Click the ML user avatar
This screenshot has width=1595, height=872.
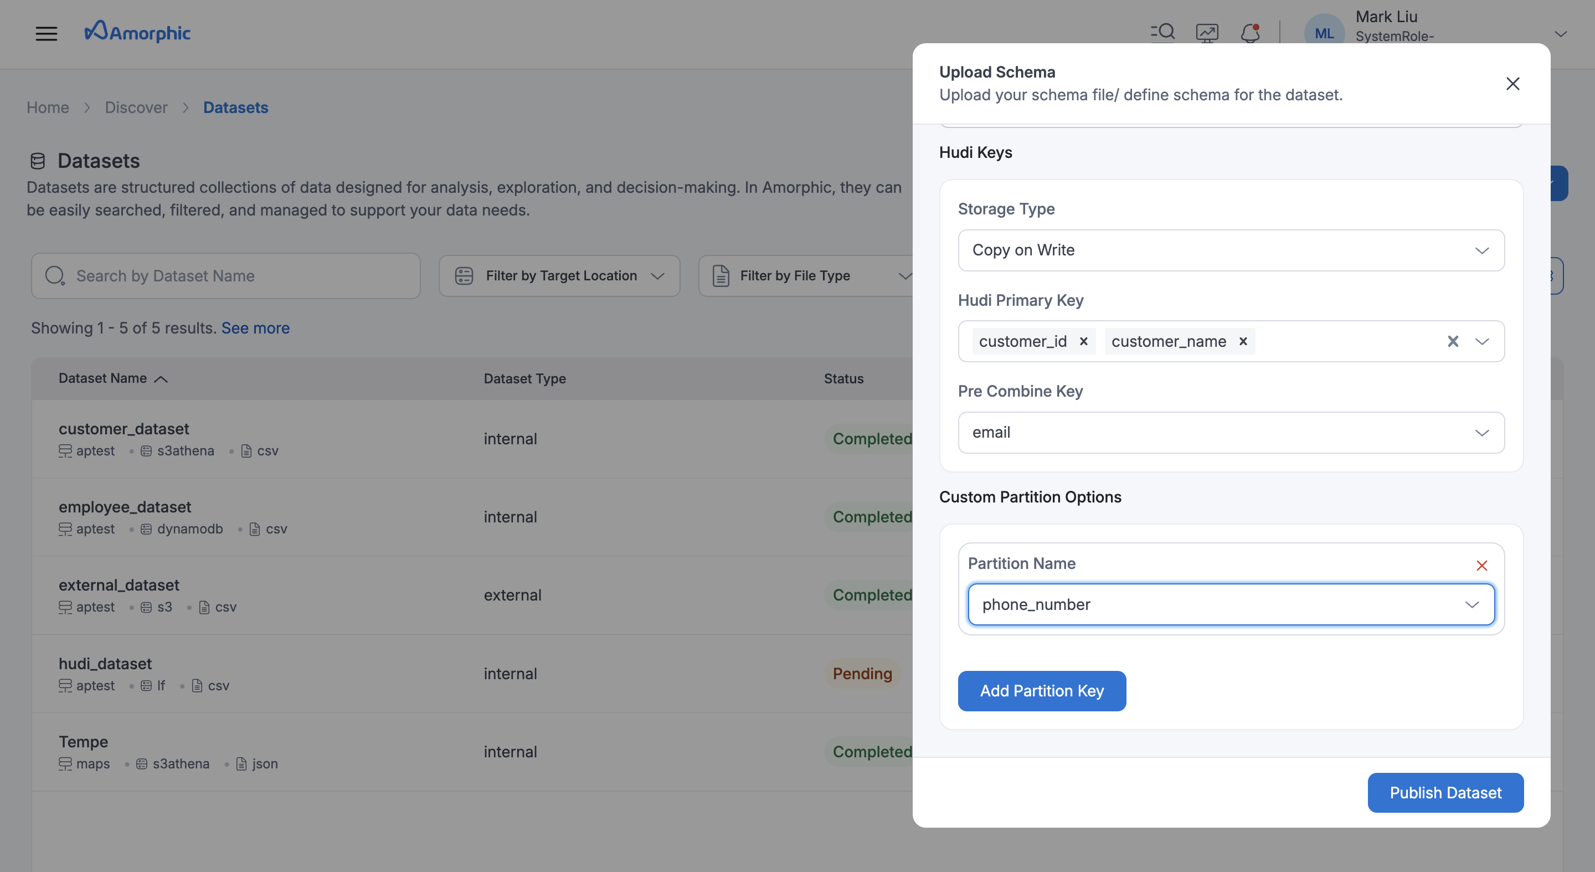click(1324, 32)
